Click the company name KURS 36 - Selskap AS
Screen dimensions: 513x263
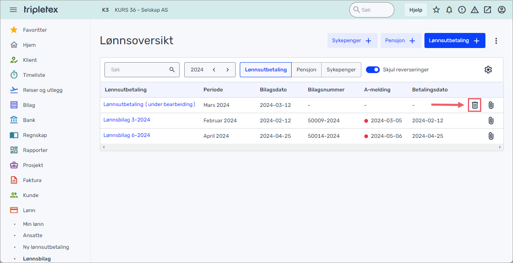pos(141,10)
